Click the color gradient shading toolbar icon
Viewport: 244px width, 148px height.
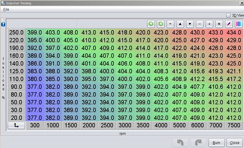tap(239, 24)
